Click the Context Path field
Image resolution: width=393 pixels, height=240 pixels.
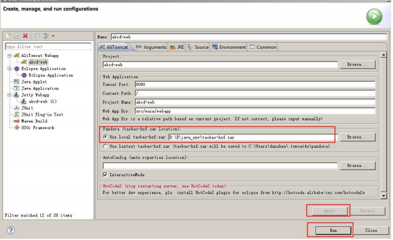255,93
